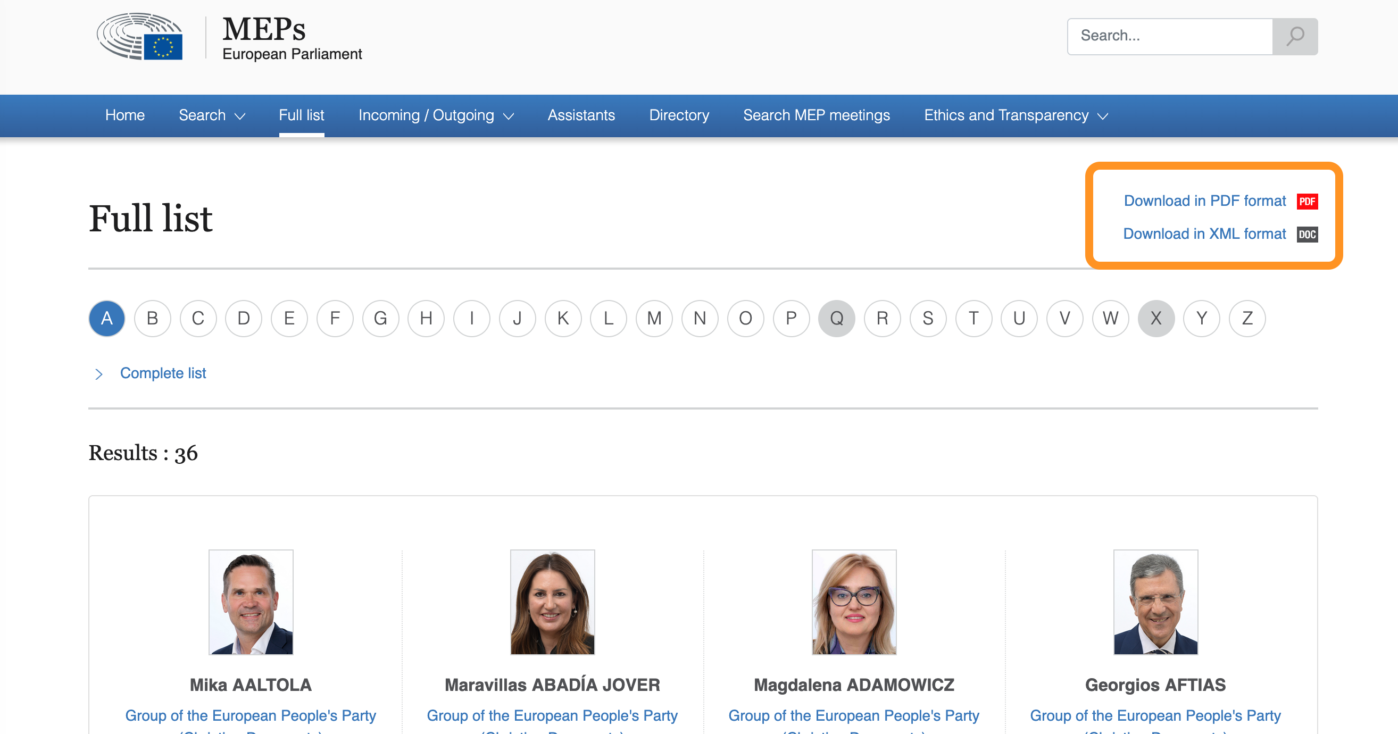This screenshot has height=734, width=1398.
Task: Expand Ethics and Transparency dropdown
Action: 1016,115
